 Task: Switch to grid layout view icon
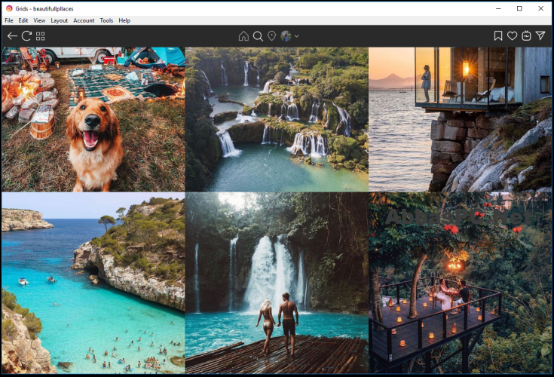[x=41, y=36]
